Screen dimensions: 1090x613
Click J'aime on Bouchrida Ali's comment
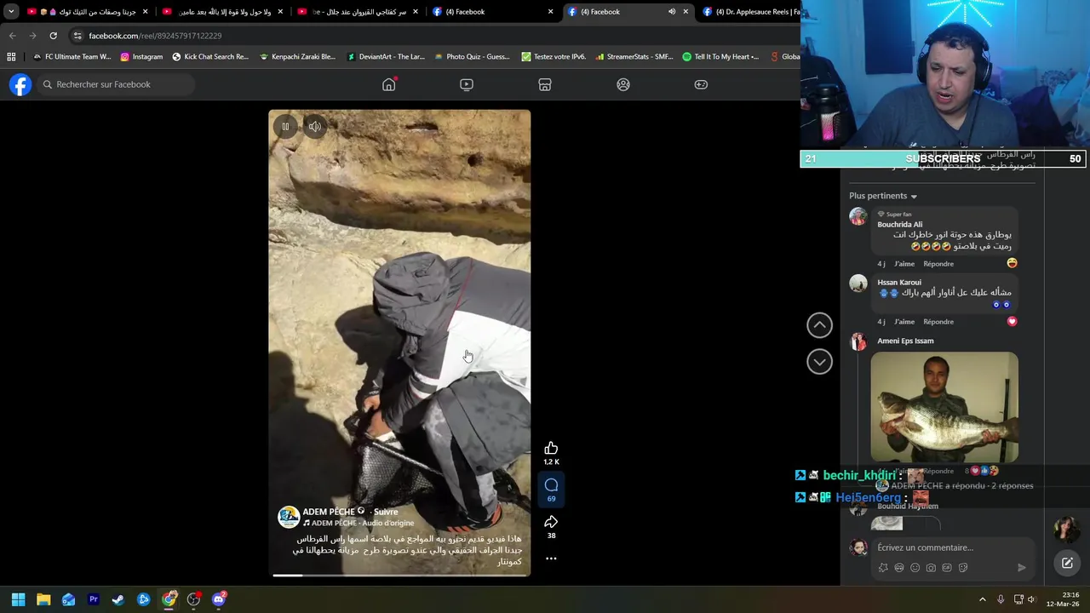pyautogui.click(x=904, y=264)
